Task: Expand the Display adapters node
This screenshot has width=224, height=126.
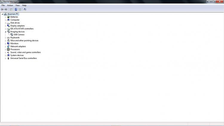Action: [5, 26]
